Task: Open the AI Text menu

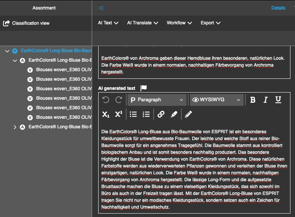Action: (x=108, y=23)
